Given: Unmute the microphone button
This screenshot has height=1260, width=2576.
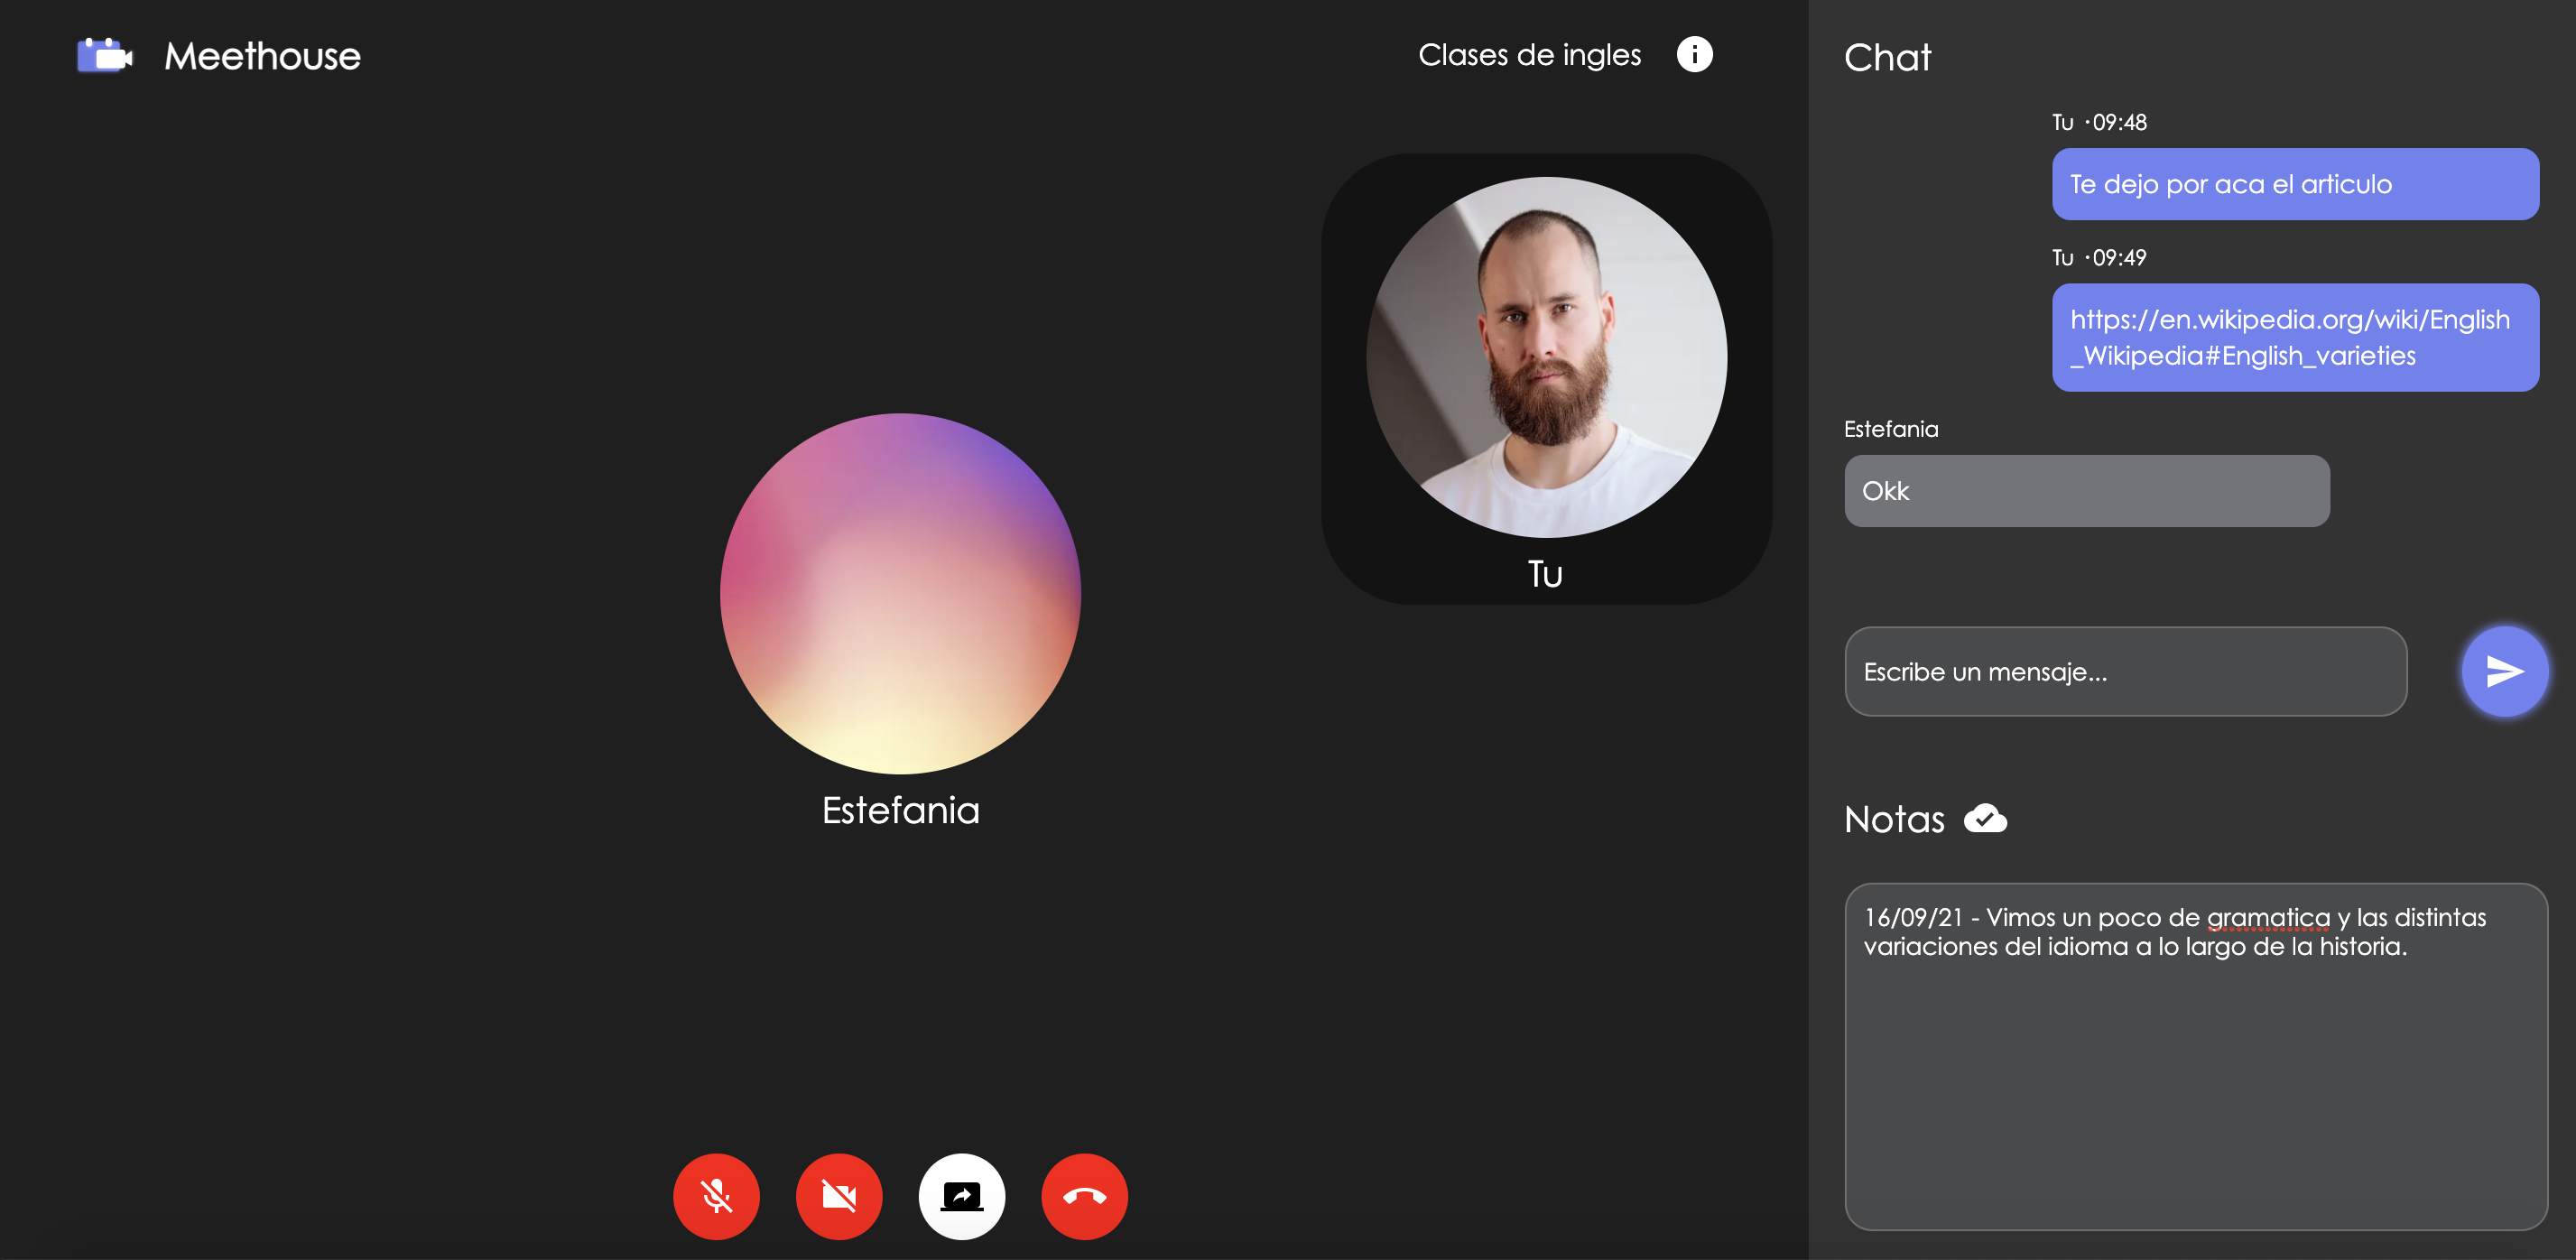Looking at the screenshot, I should point(716,1196).
